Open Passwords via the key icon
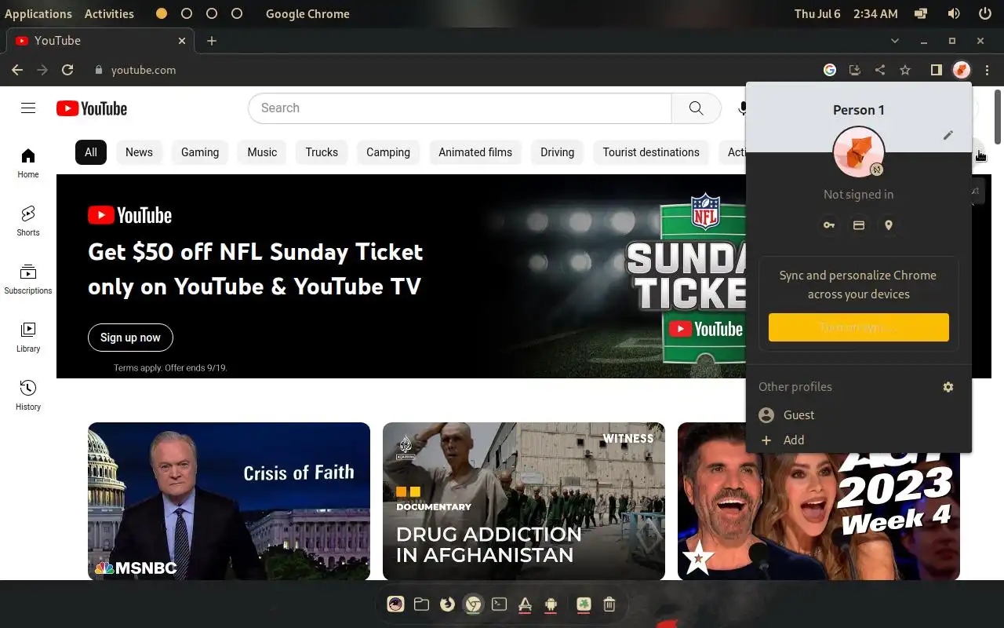The width and height of the screenshot is (1004, 628). [x=829, y=225]
